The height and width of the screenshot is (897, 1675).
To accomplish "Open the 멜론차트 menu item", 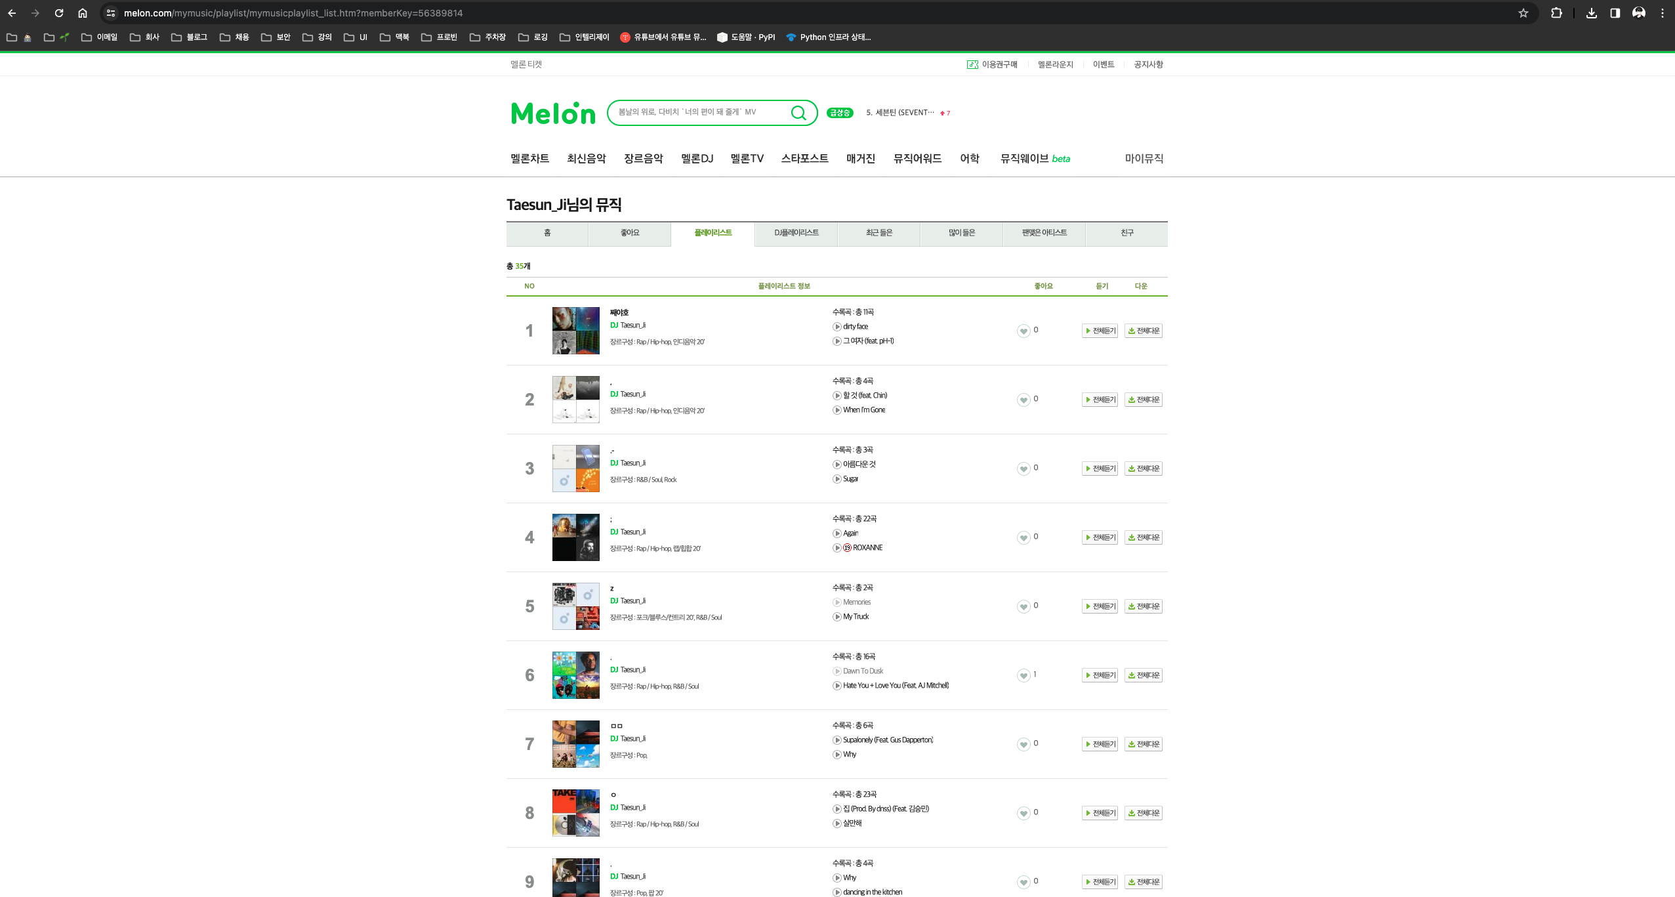I will click(529, 159).
